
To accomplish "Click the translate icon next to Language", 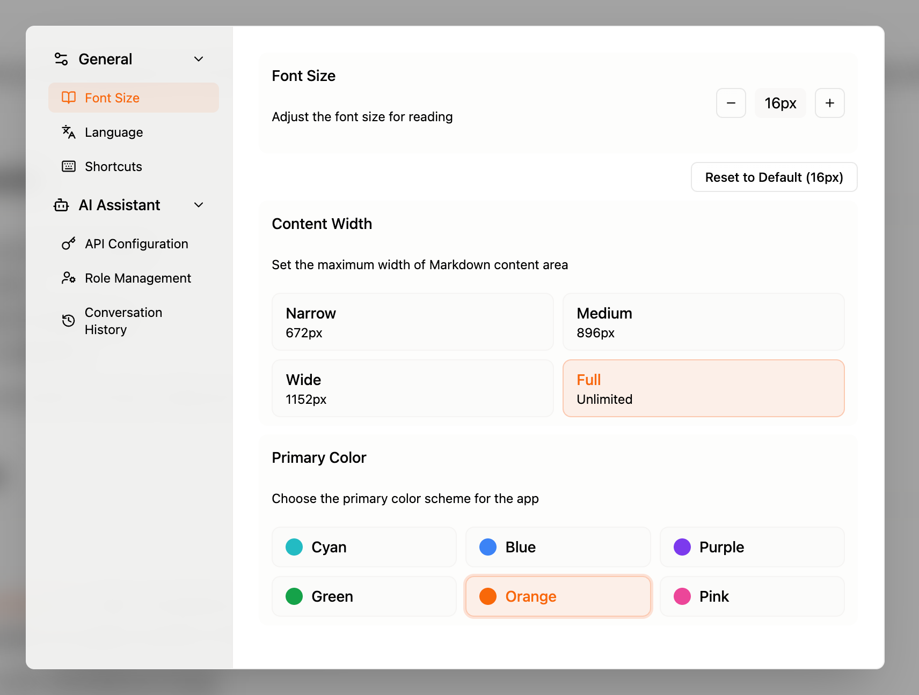I will 69,132.
